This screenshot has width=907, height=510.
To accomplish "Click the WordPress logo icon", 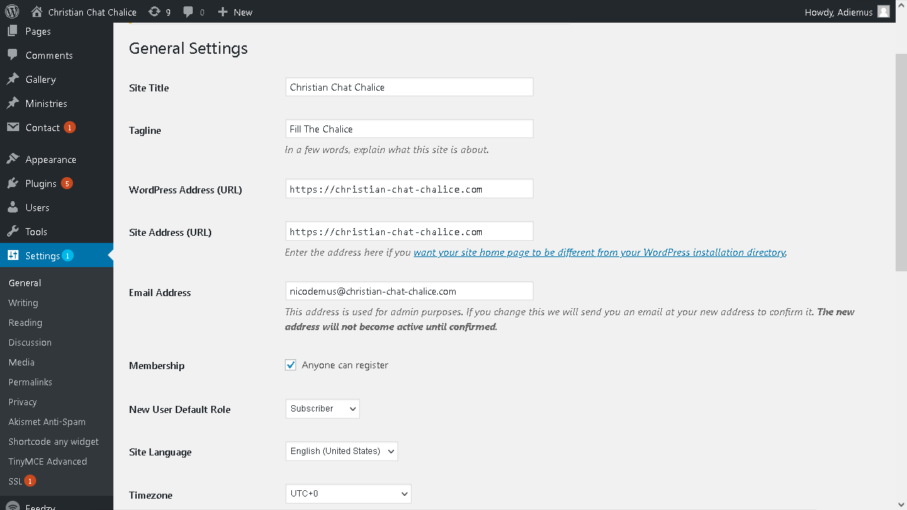I will [12, 11].
